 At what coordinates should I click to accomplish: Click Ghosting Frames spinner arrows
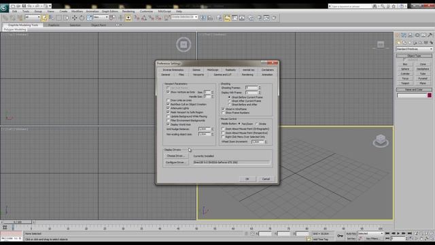point(260,88)
